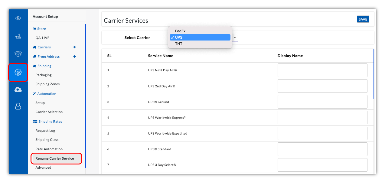Screen dimensions: 385x182
Task: Open the Automation section
Action: point(47,94)
